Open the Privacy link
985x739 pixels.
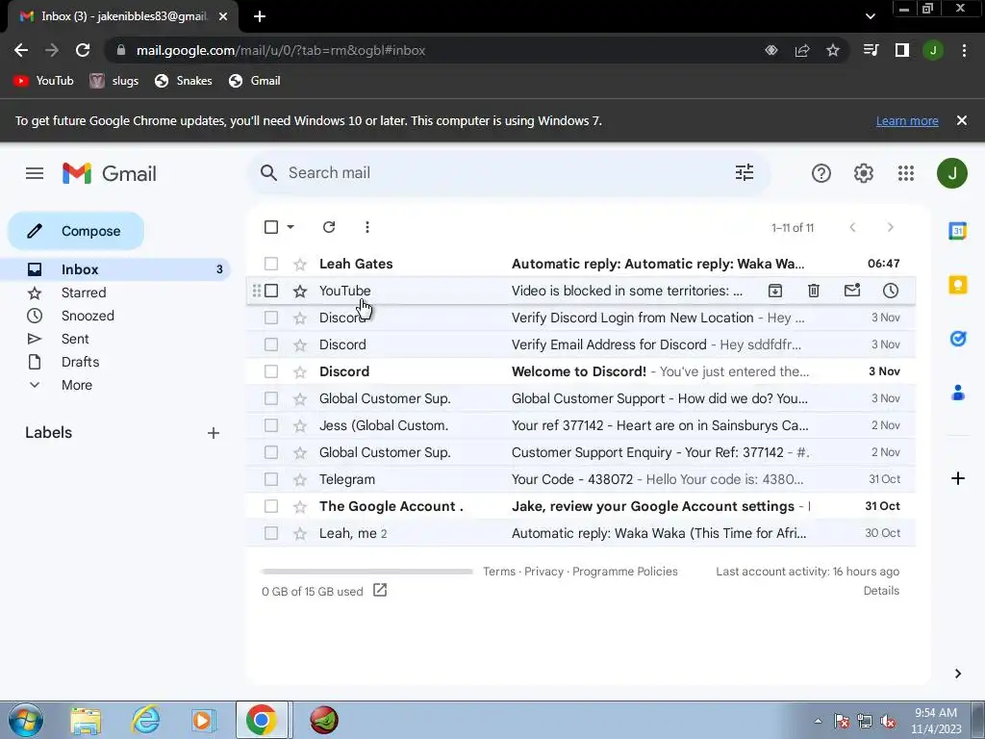coord(544,572)
